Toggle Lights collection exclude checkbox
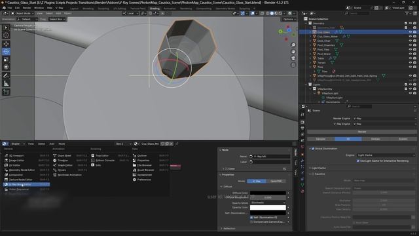This screenshot has height=236, width=419. (x=406, y=85)
